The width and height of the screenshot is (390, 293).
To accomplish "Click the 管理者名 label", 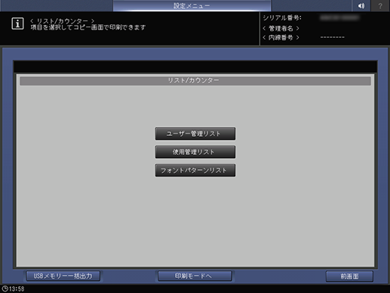I will (x=281, y=28).
